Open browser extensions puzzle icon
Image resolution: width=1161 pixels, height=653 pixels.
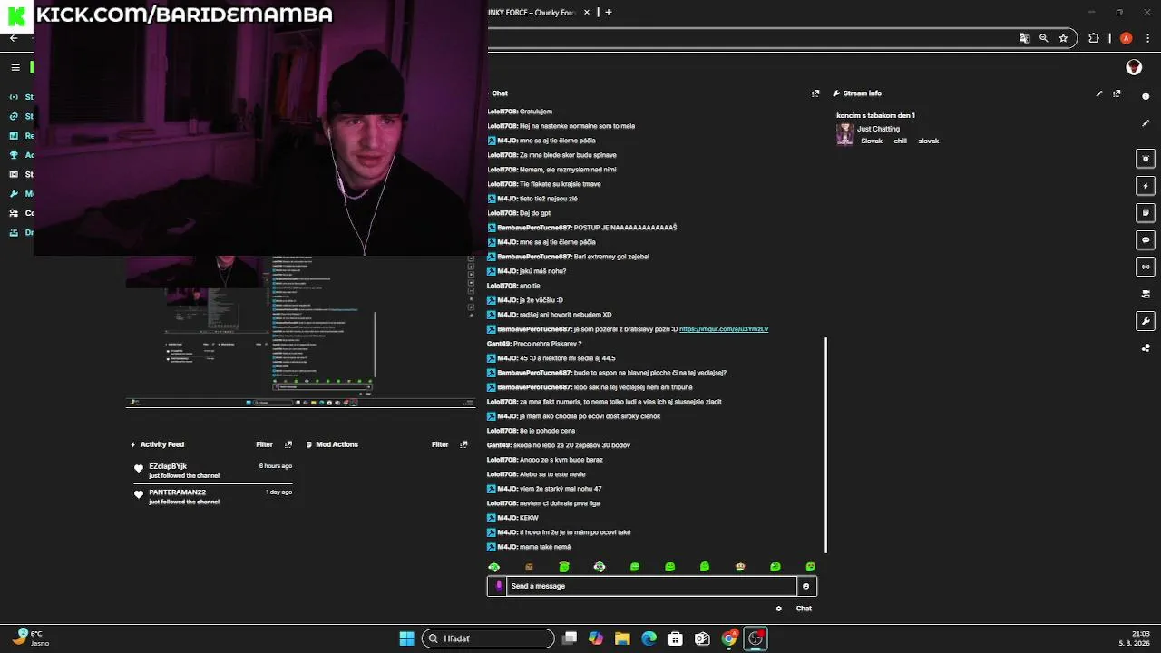1093,38
